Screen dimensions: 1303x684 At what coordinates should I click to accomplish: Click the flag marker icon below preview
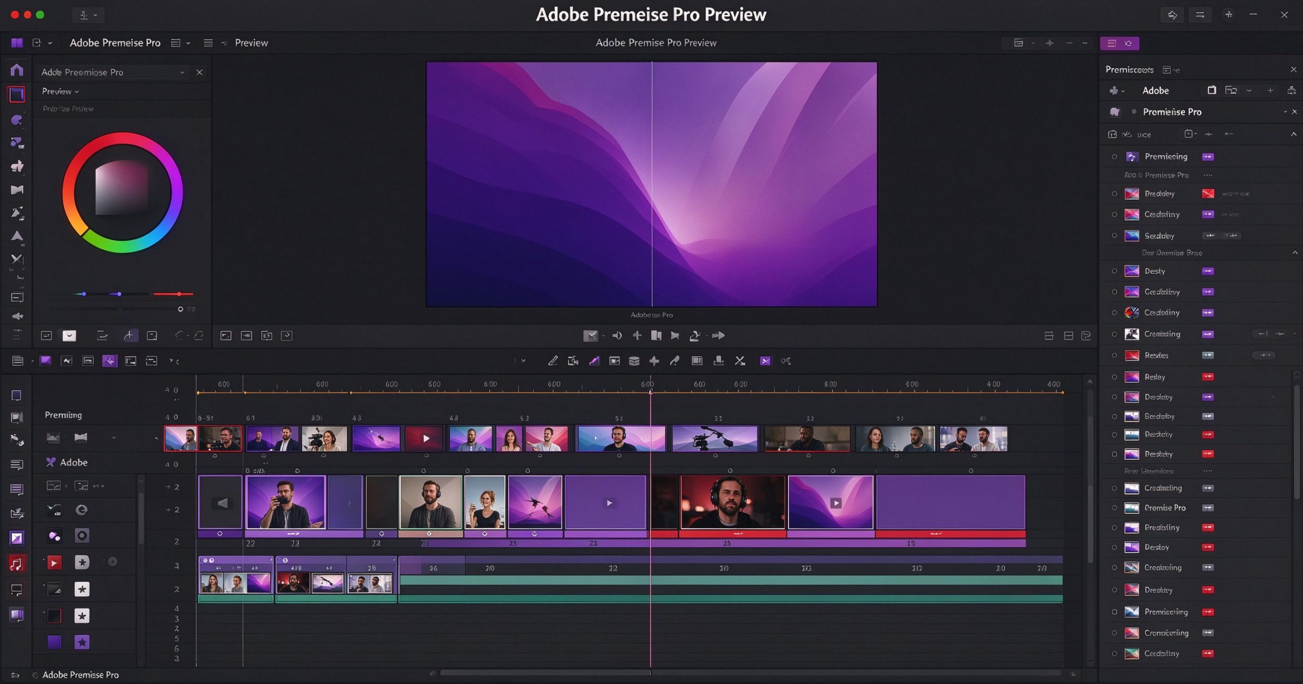tap(675, 335)
